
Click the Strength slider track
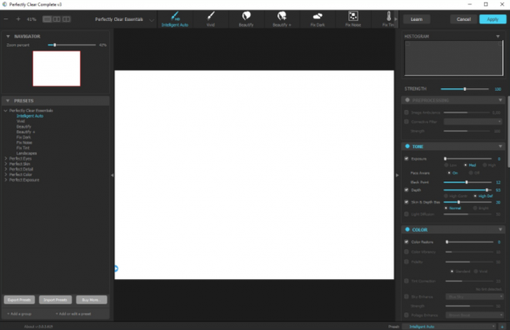coord(464,89)
